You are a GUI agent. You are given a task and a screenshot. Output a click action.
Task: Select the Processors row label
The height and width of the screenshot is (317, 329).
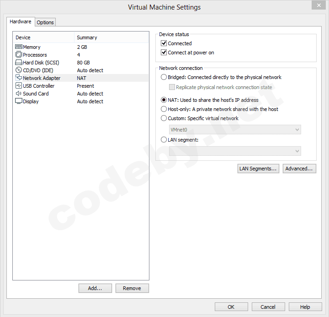click(35, 55)
